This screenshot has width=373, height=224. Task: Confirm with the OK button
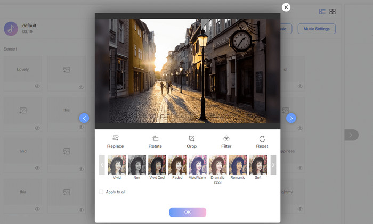[x=188, y=212]
